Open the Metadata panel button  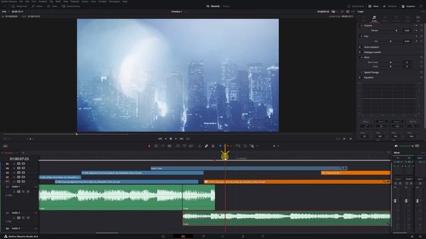pos(390,6)
